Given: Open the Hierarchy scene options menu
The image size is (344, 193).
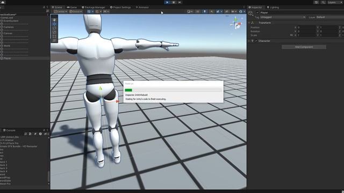Looking at the screenshot, I should point(47,14).
